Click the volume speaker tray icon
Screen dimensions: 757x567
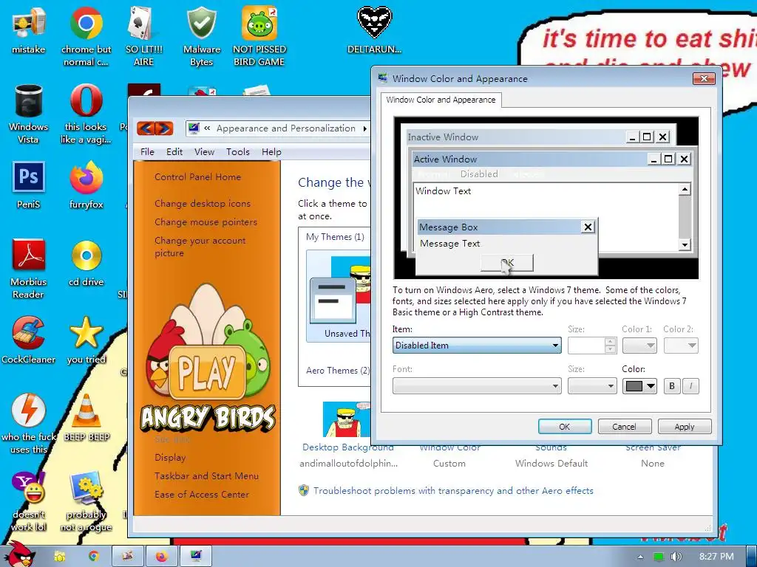tap(676, 557)
